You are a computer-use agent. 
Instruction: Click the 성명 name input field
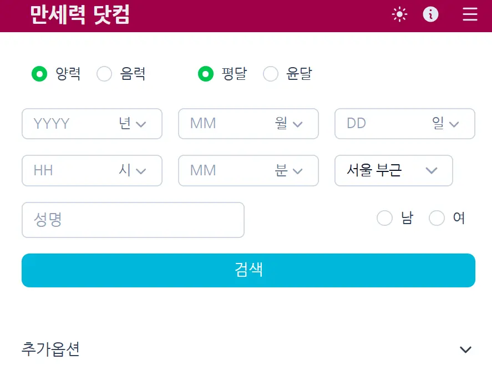[133, 220]
